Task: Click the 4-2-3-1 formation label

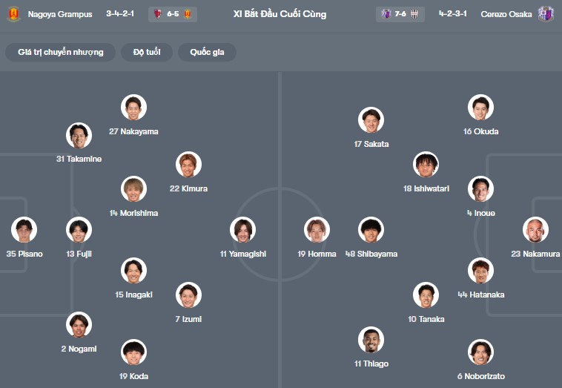Action: click(452, 14)
